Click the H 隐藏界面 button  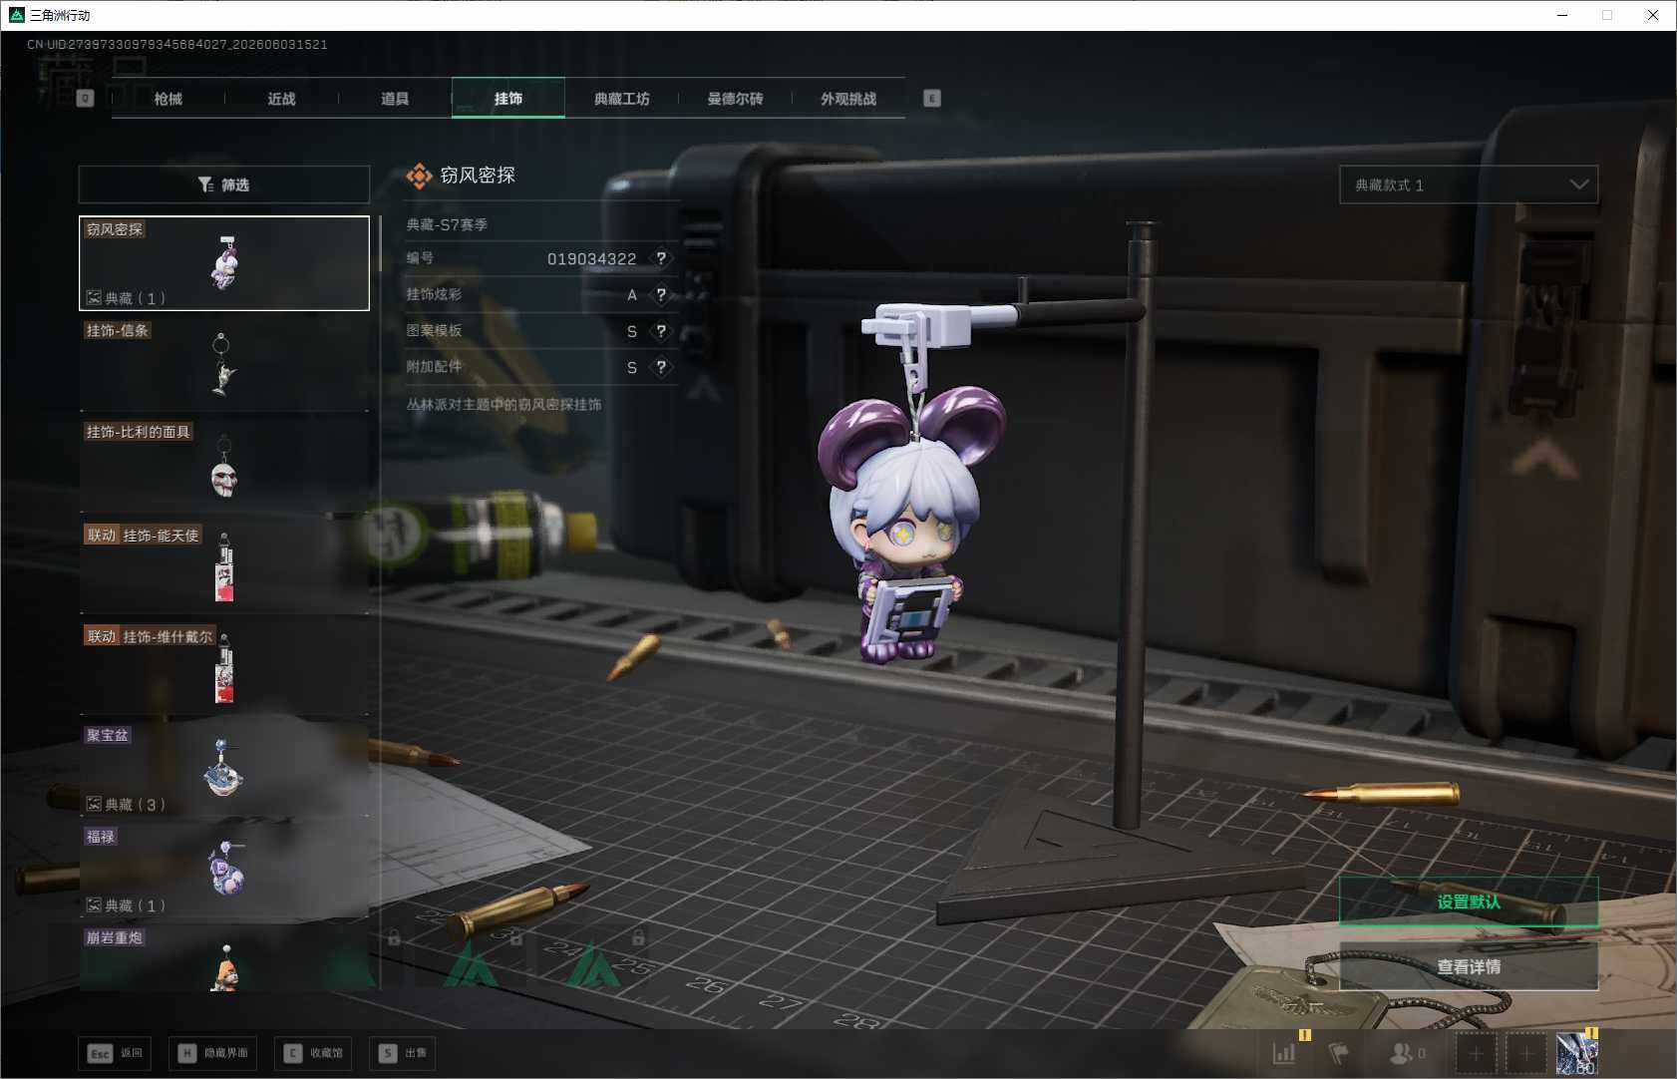click(212, 1053)
